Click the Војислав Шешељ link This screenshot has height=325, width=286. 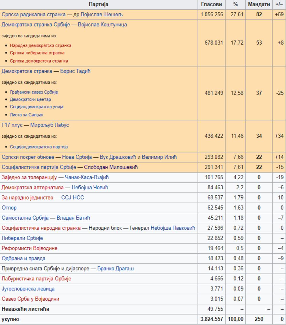(x=102, y=14)
